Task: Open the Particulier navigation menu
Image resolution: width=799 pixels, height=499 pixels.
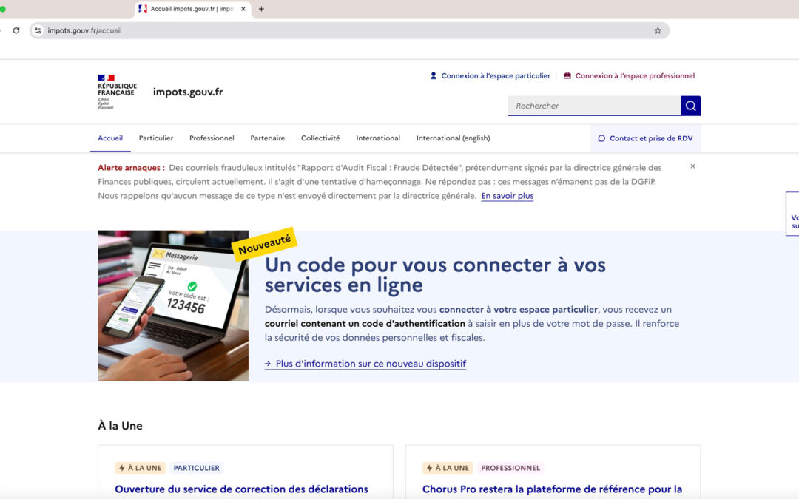Action: tap(156, 138)
